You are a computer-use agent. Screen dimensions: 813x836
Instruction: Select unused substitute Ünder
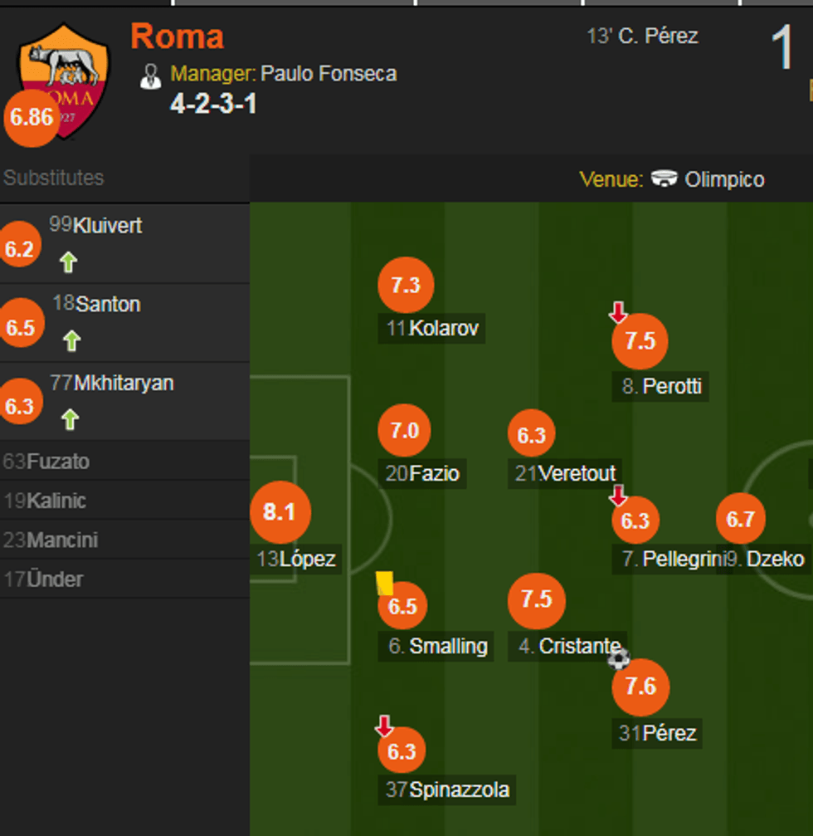[x=55, y=579]
